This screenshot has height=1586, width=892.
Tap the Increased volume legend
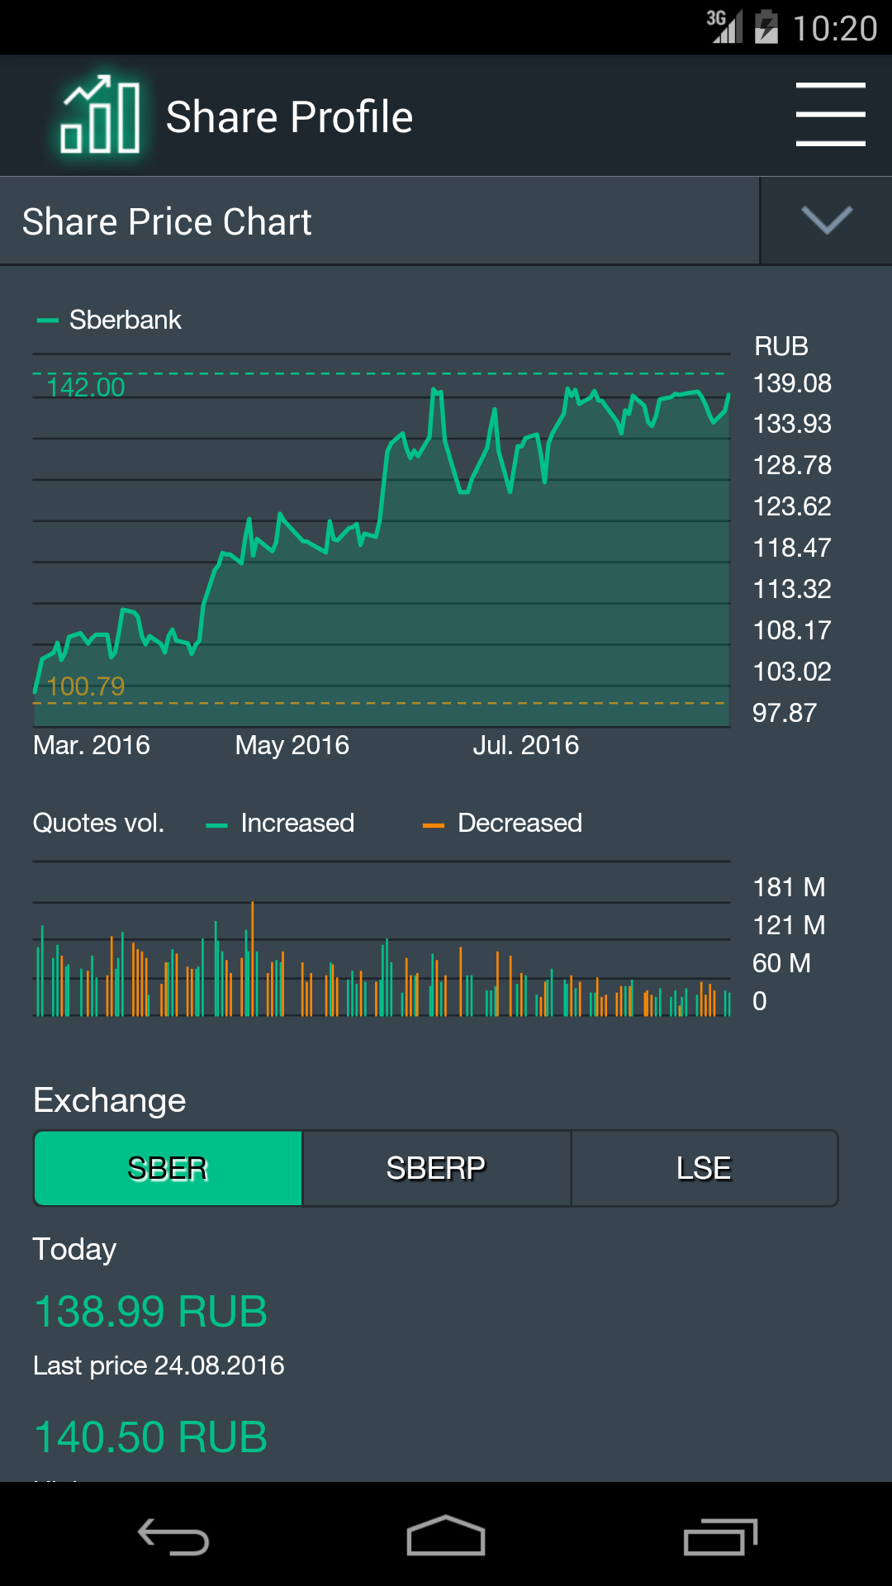[x=281, y=824]
